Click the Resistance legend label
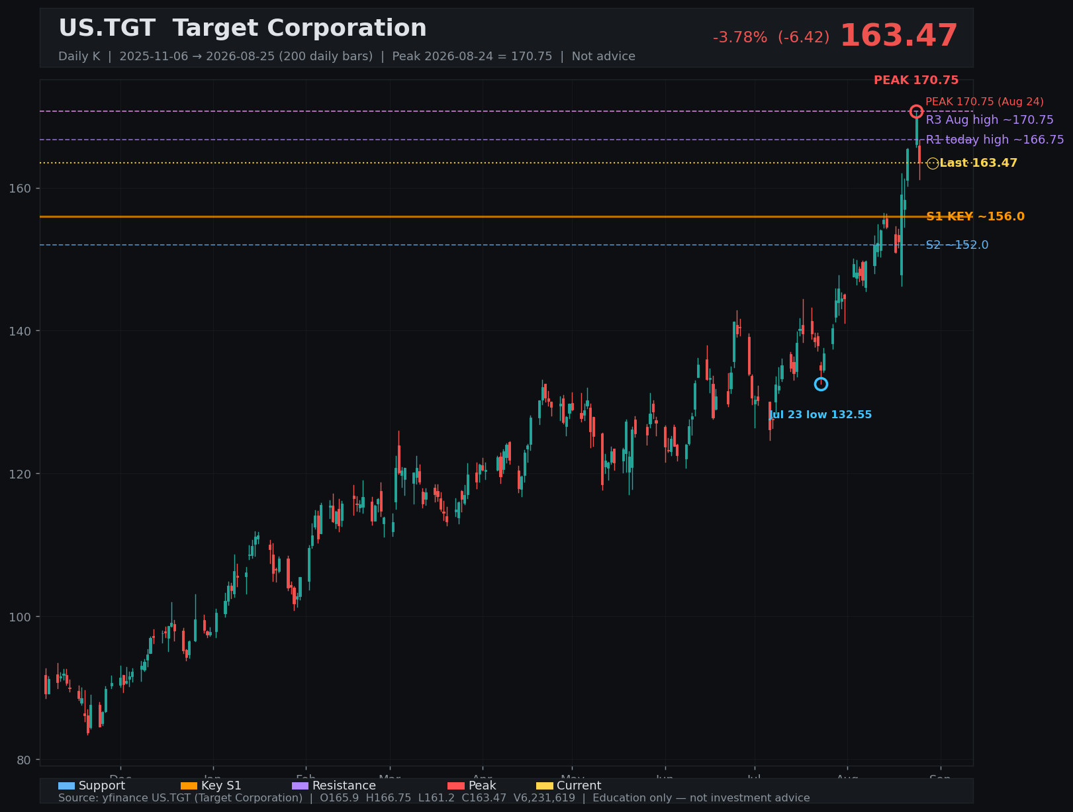Screen dimensions: 1073x812 [344, 786]
